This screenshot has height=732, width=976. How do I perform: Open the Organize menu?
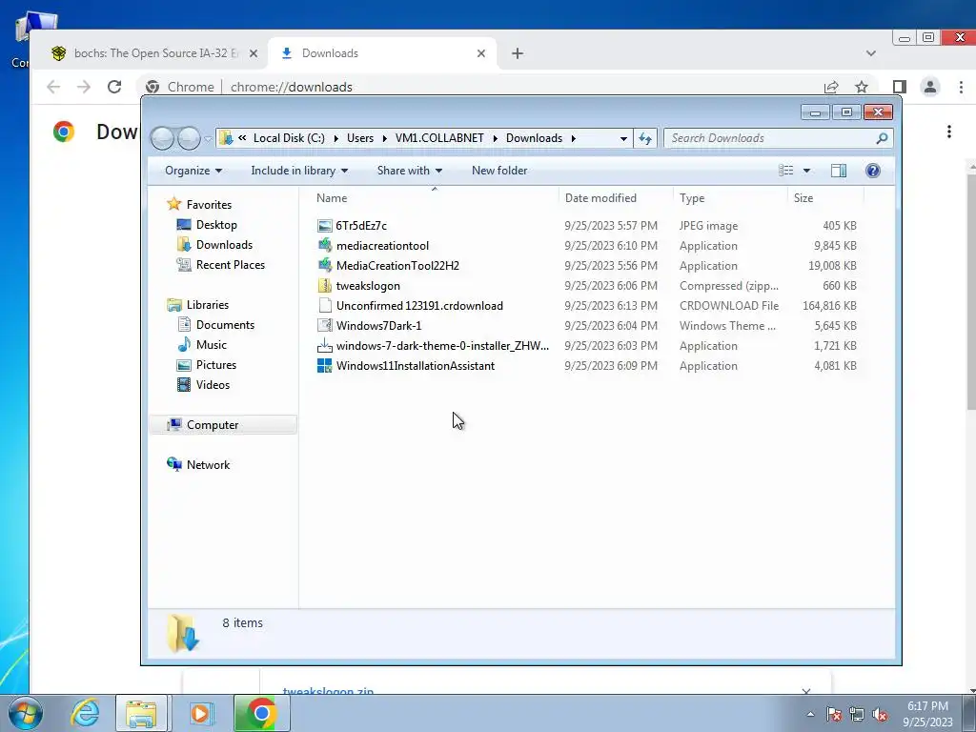click(x=193, y=171)
